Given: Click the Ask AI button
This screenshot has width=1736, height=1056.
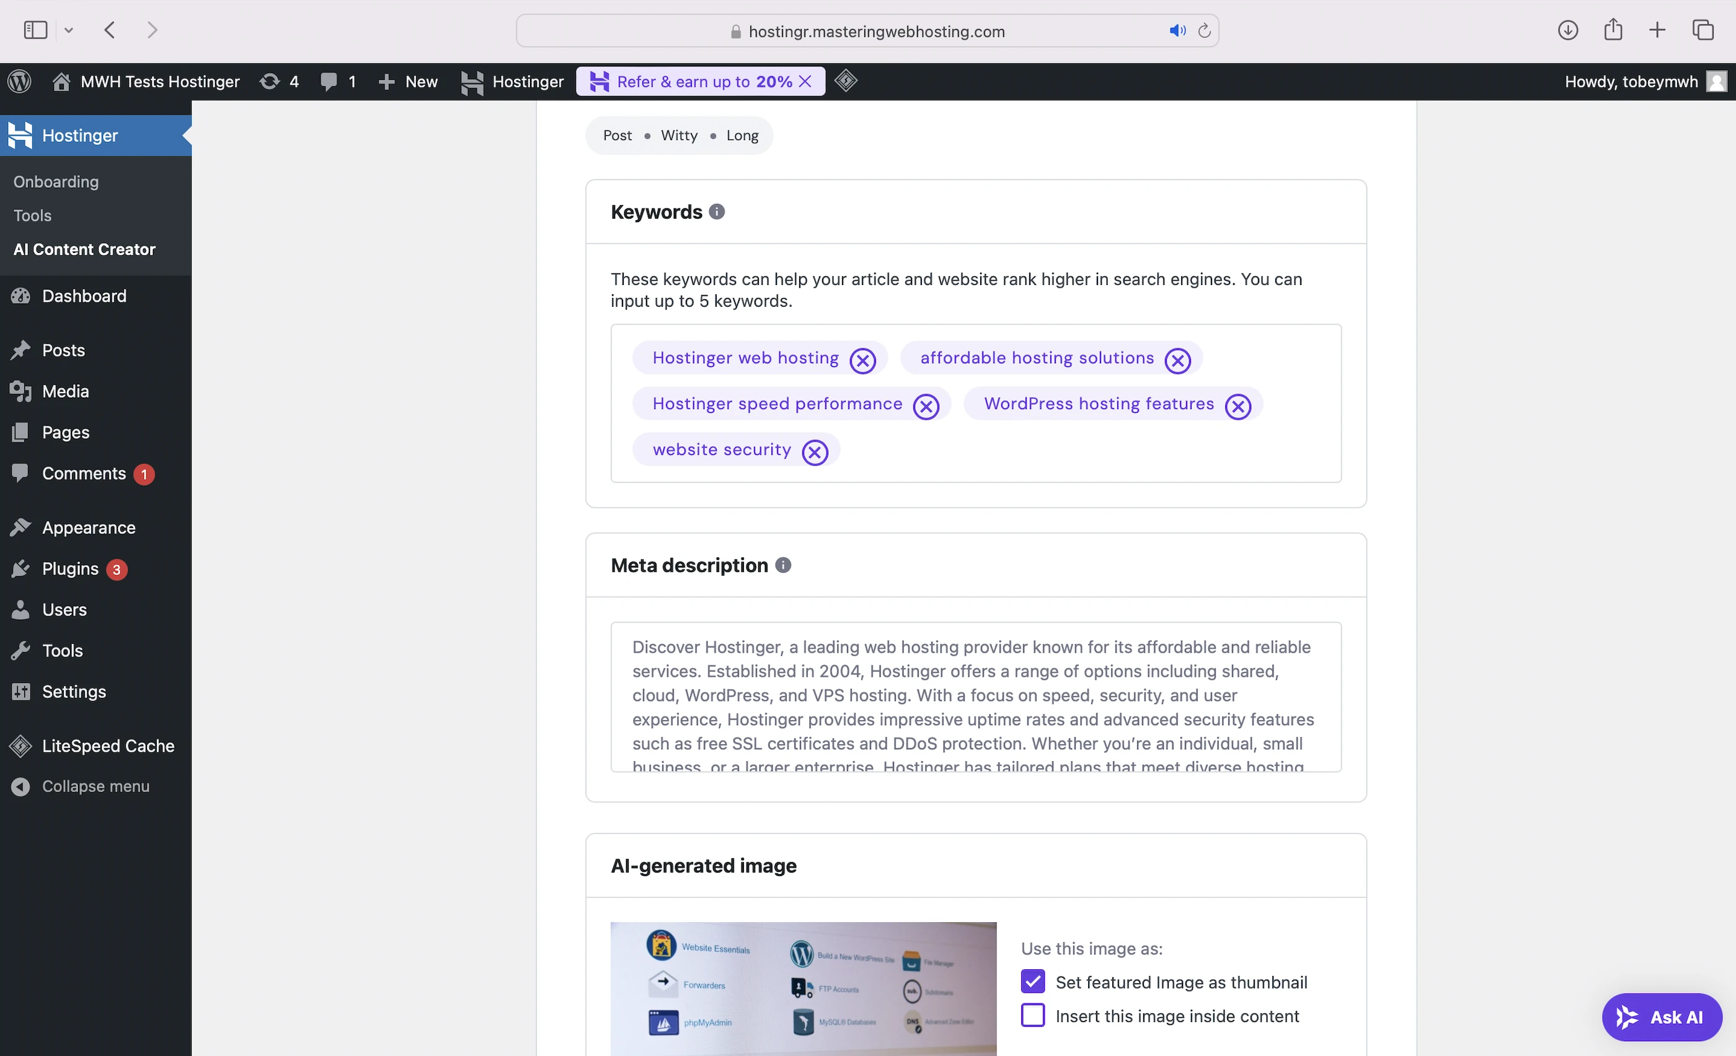Looking at the screenshot, I should (x=1662, y=1016).
